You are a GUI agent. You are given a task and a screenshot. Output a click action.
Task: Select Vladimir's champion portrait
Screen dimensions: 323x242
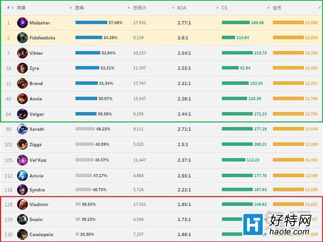point(22,204)
